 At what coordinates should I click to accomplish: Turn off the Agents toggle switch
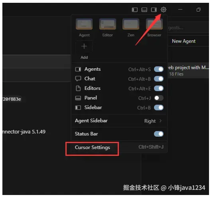[x=159, y=69]
